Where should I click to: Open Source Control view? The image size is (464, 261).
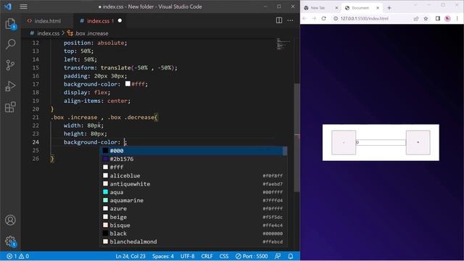point(10,65)
